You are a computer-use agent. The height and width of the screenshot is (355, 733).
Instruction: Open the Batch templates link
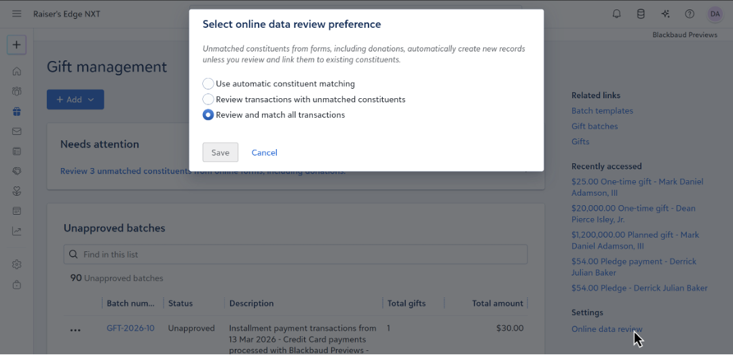(x=602, y=111)
